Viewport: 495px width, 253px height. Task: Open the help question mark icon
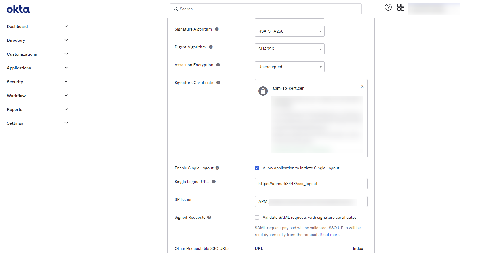388,7
